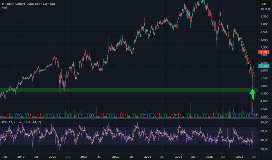The width and height of the screenshot is (272, 160).
Task: Open red earnings marker above Jul 2021 label
Action: tap(101, 115)
